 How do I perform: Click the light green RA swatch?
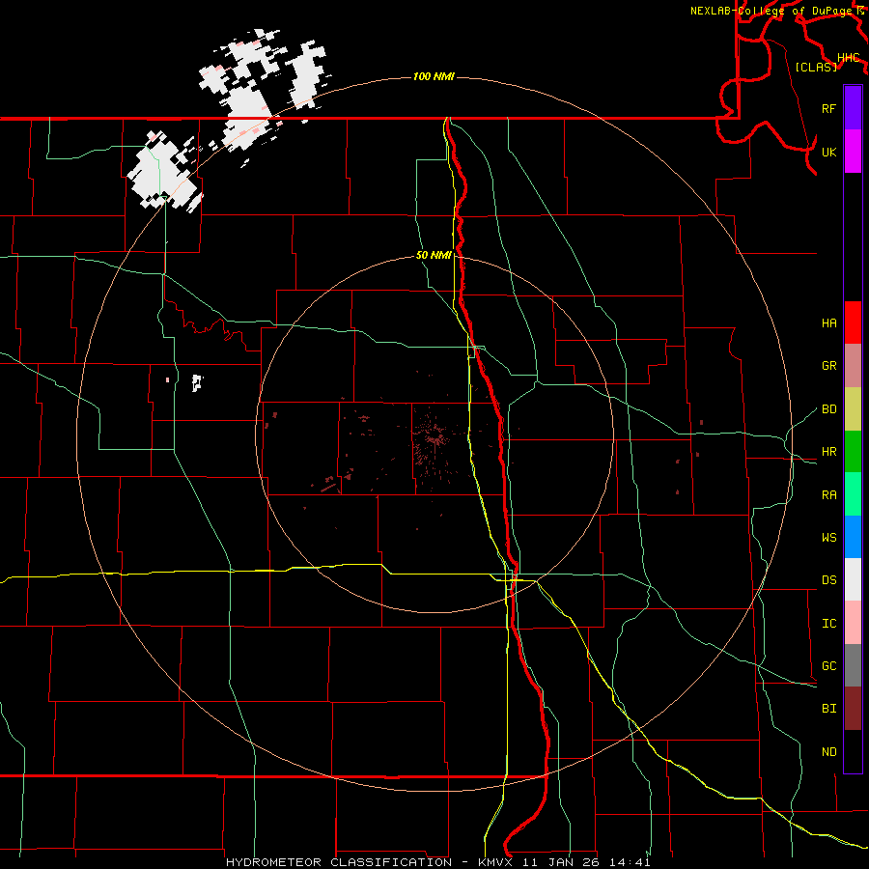[x=853, y=494]
